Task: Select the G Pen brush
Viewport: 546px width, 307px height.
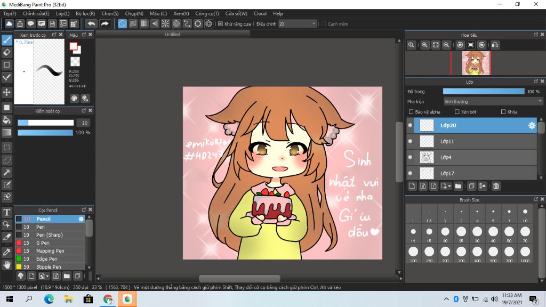Action: [50, 243]
